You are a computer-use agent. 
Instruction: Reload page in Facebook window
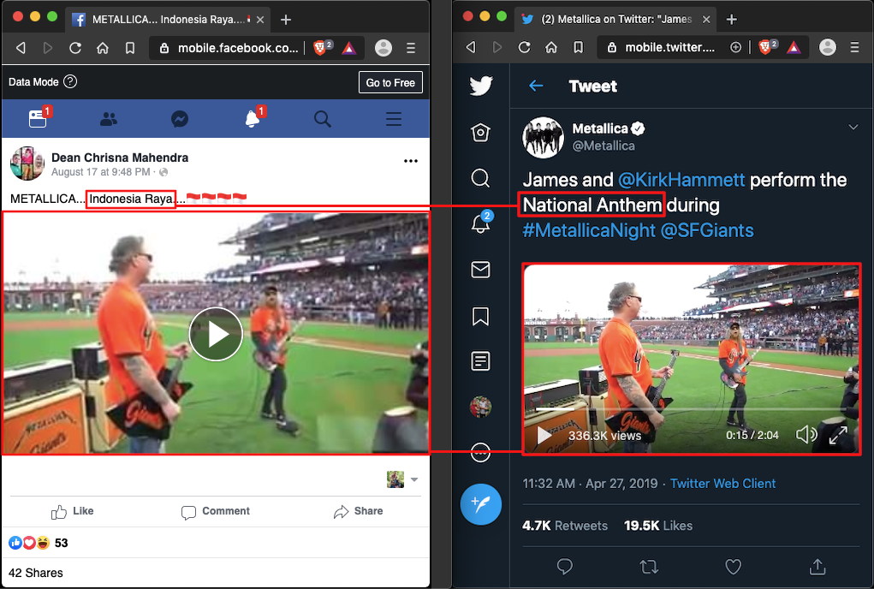pyautogui.click(x=75, y=48)
